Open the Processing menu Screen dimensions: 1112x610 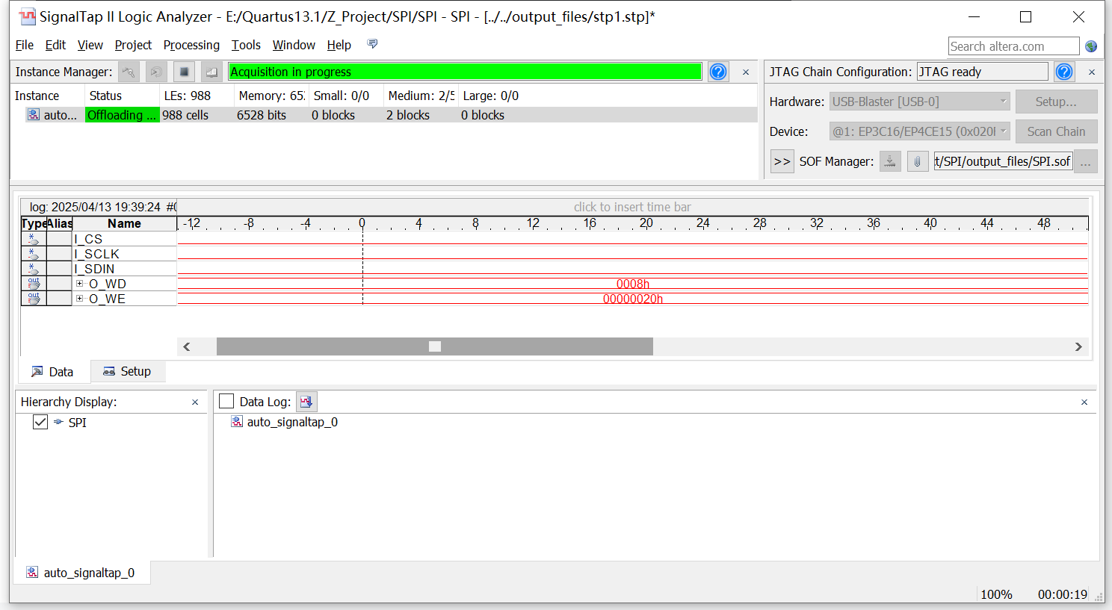(191, 45)
